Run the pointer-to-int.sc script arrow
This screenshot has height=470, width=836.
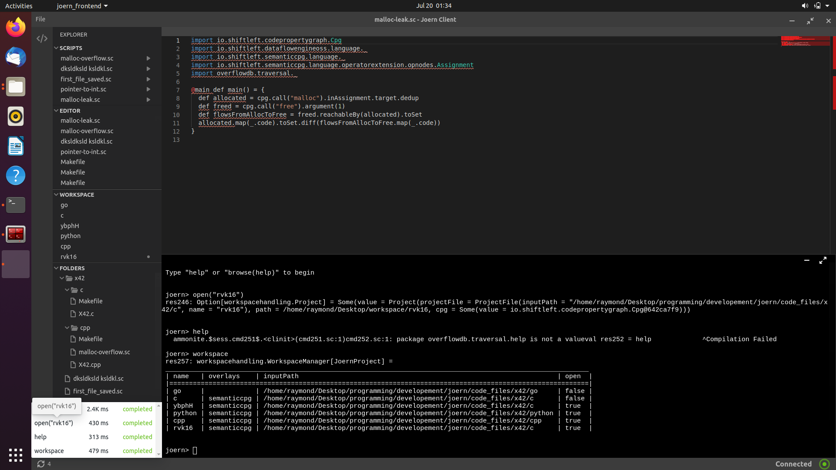[x=148, y=89]
